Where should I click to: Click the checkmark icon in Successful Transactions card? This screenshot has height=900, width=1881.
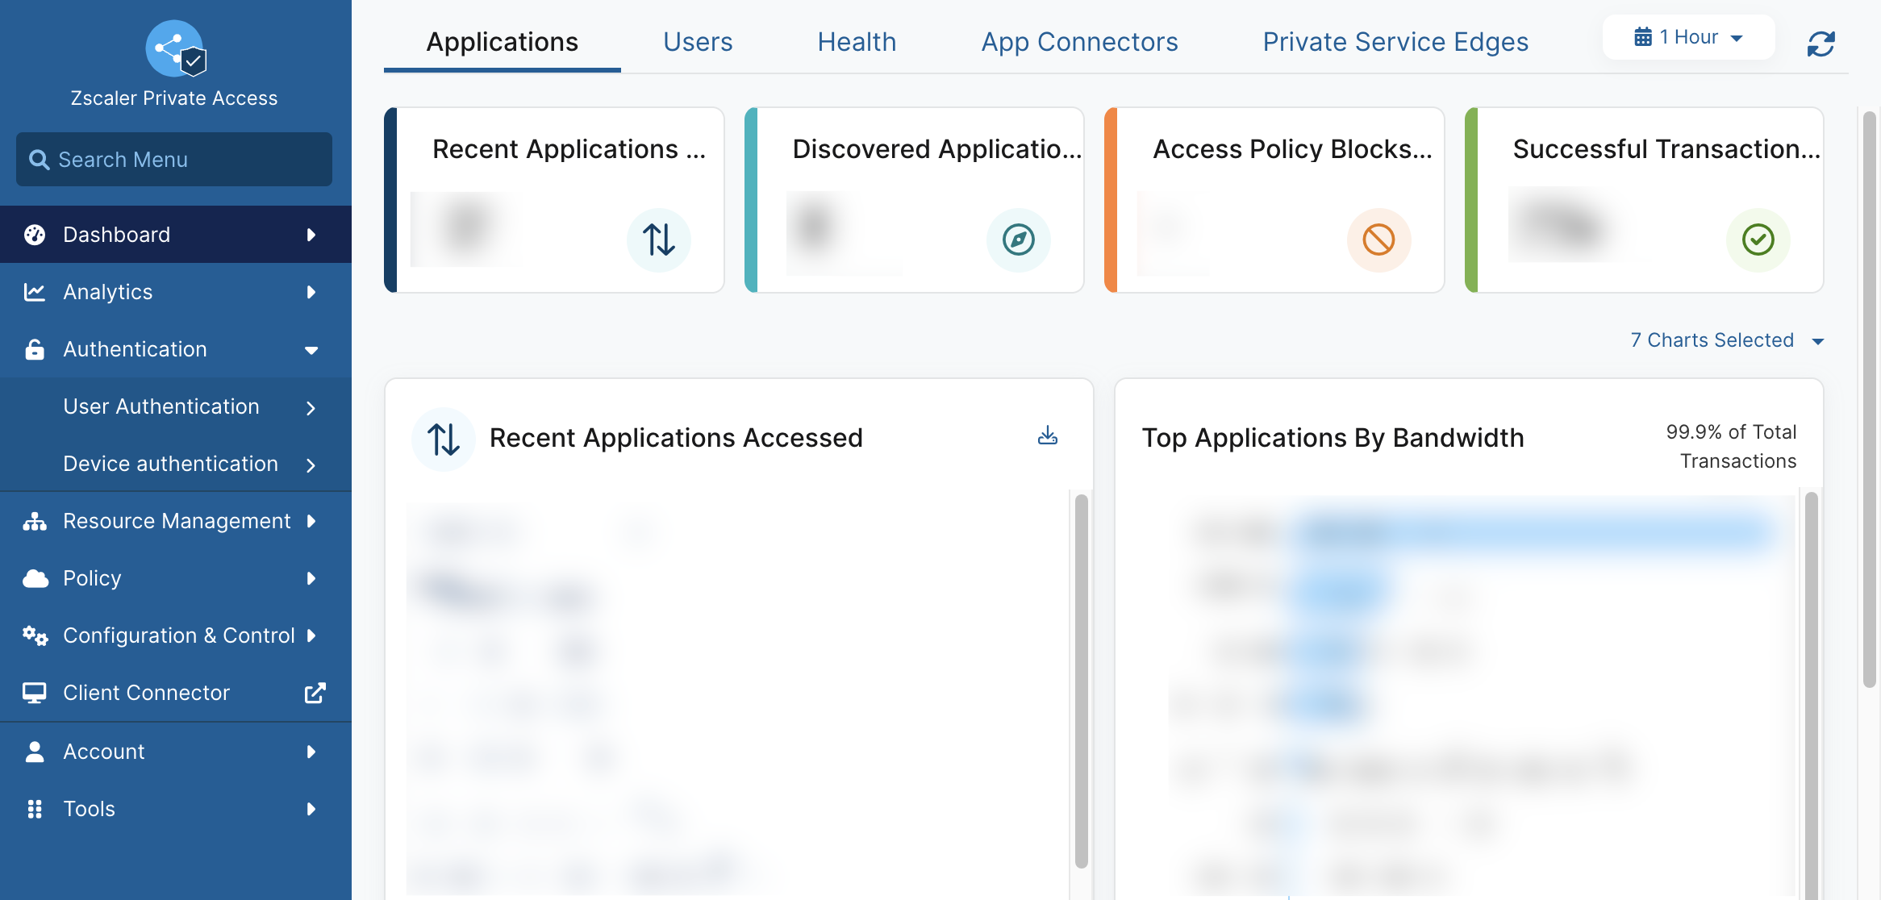(x=1758, y=240)
